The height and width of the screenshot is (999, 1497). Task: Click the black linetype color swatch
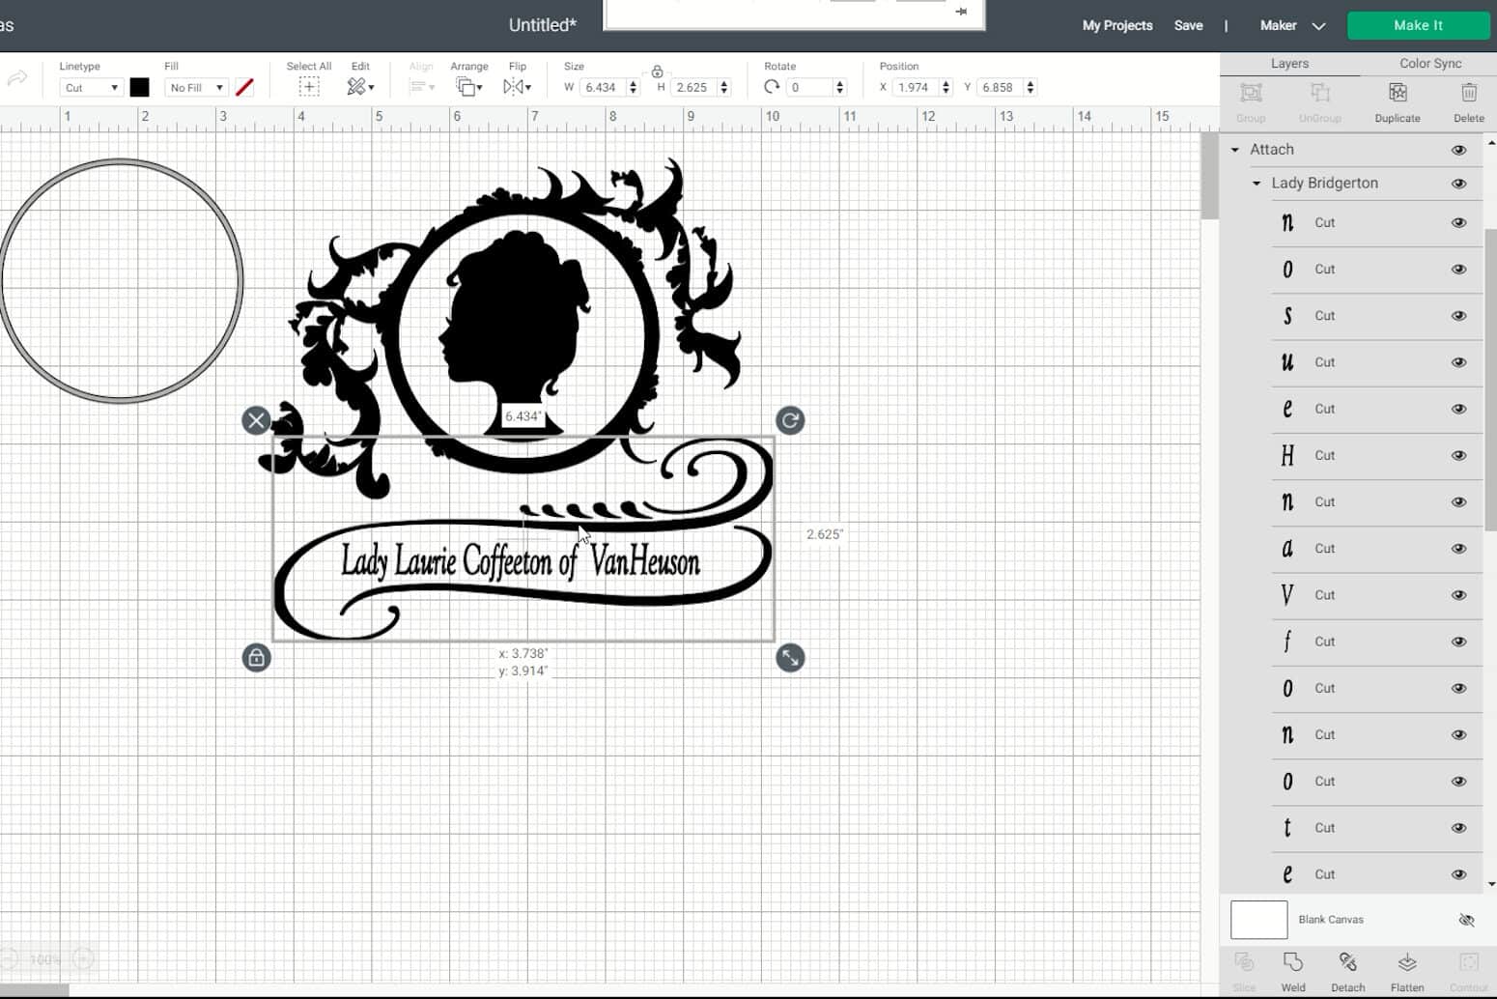click(139, 87)
